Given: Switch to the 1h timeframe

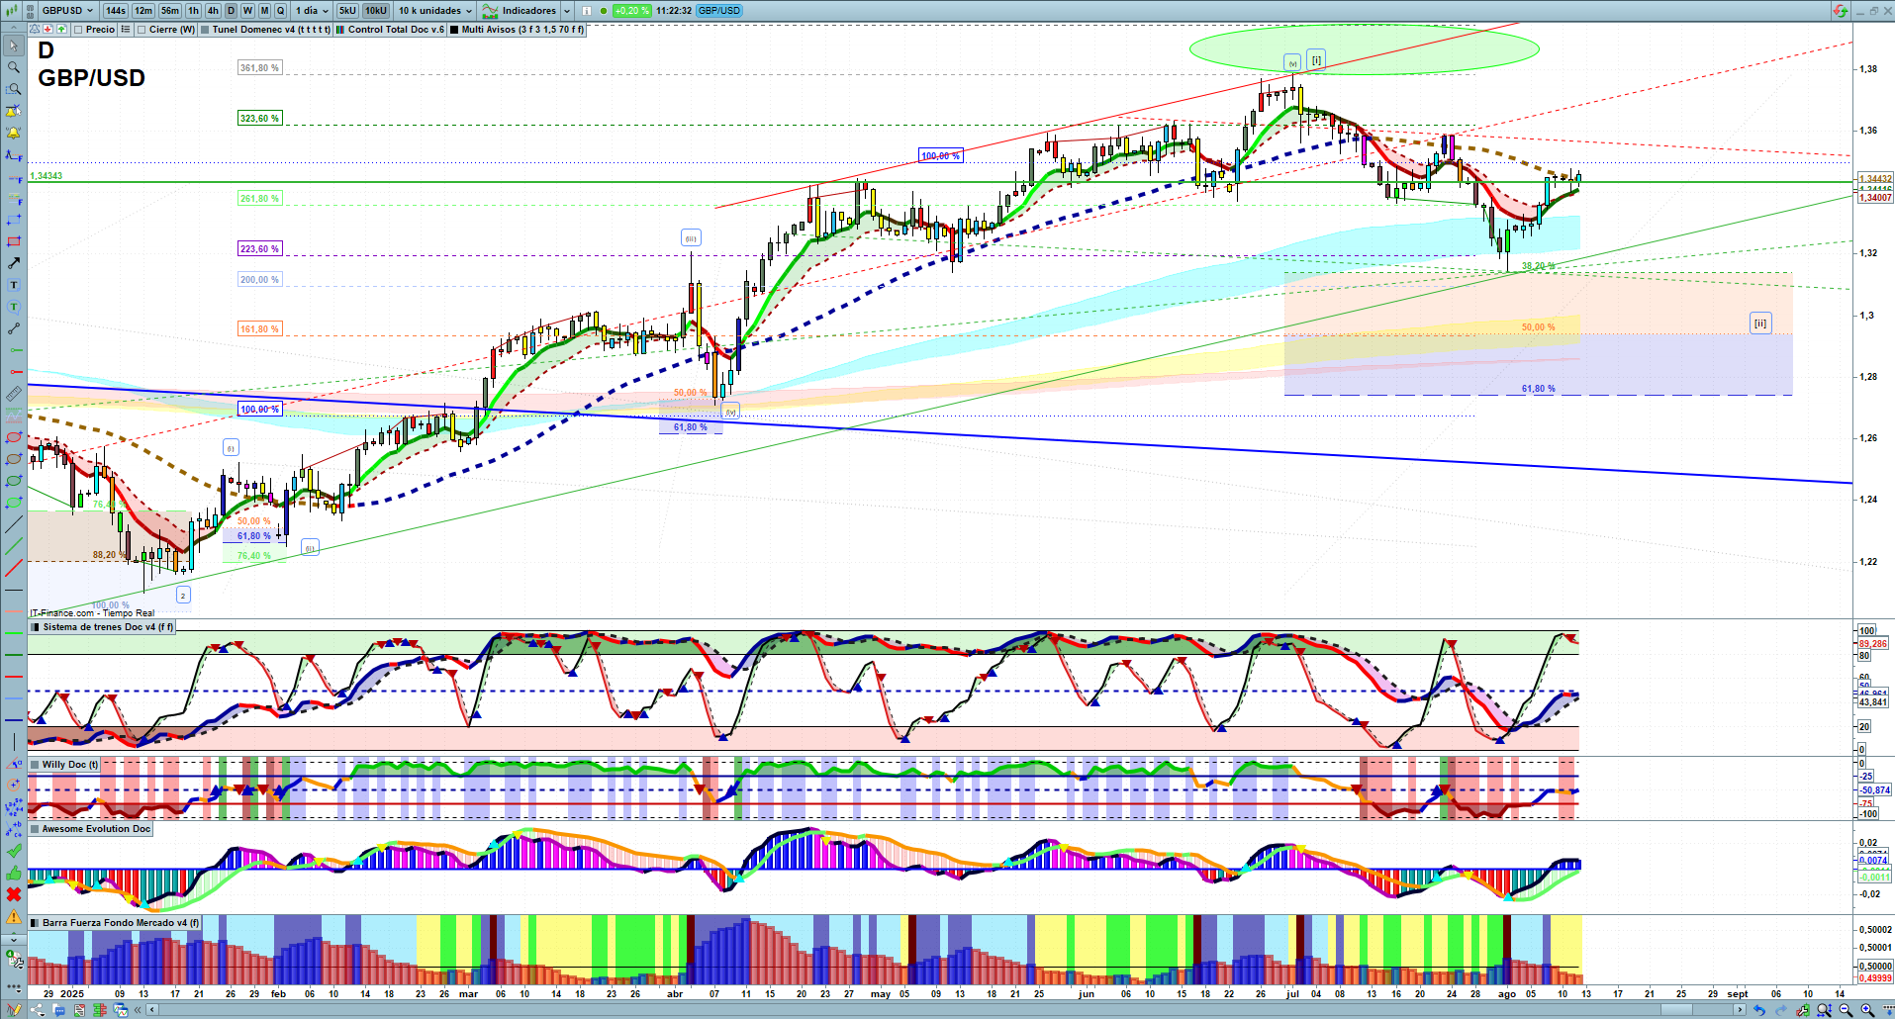Looking at the screenshot, I should tap(193, 11).
